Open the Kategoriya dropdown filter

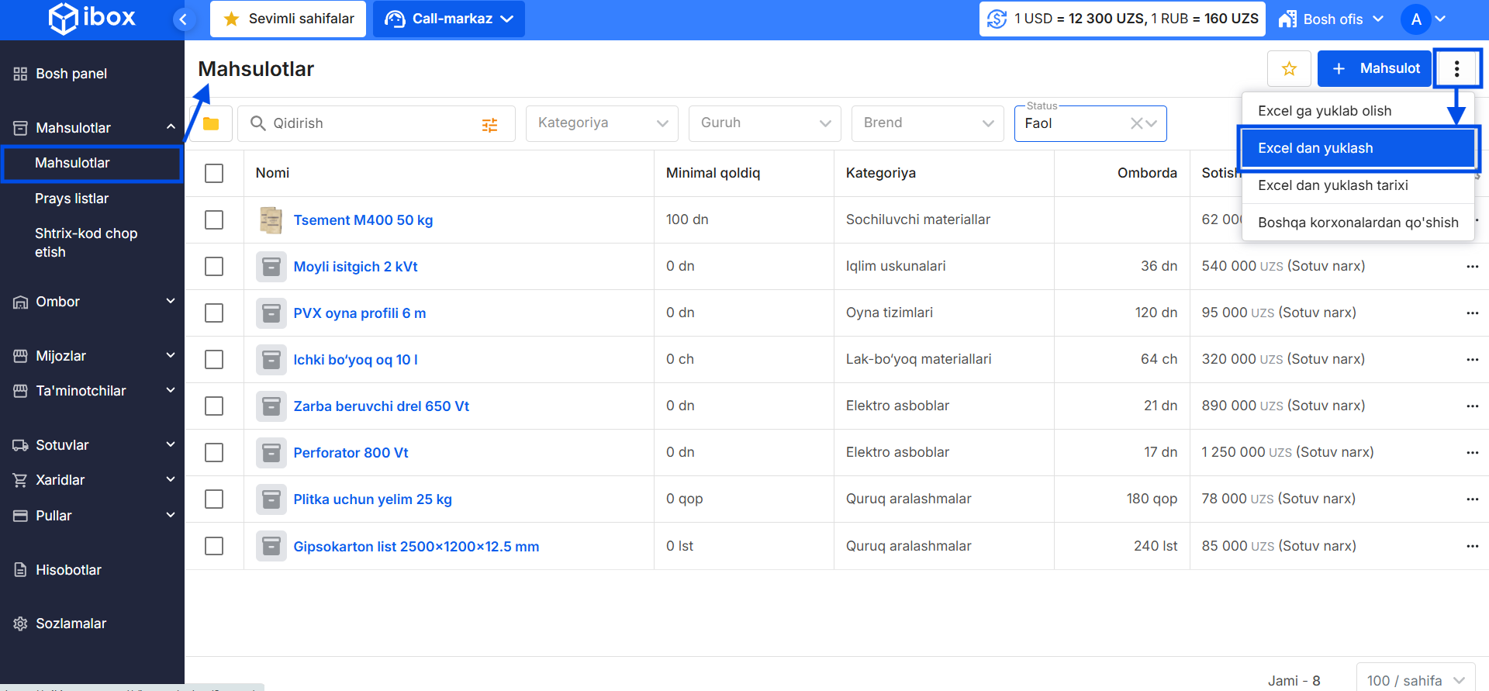(601, 123)
